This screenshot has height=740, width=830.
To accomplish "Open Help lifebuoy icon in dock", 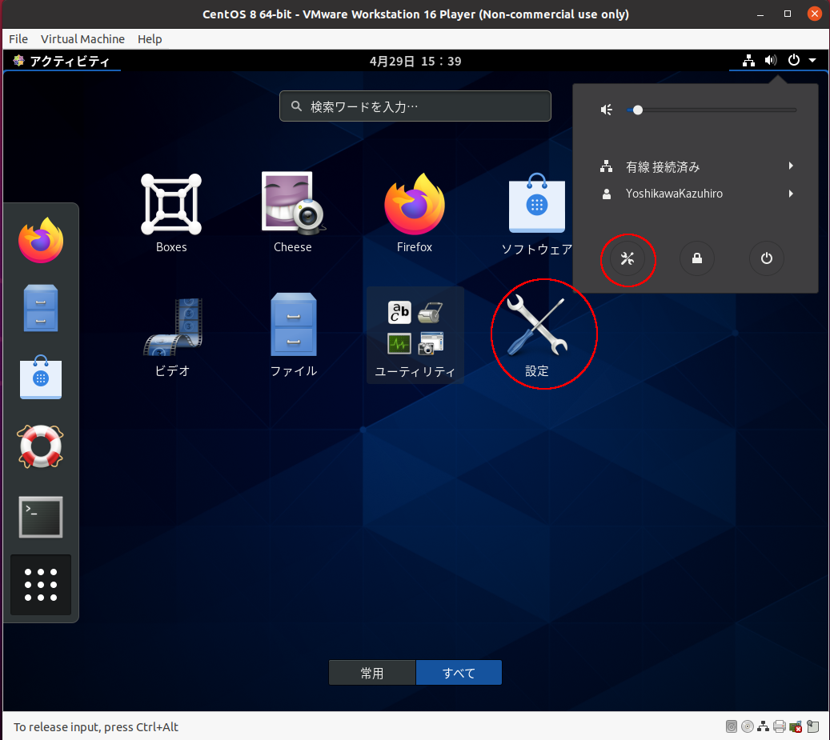I will point(41,446).
